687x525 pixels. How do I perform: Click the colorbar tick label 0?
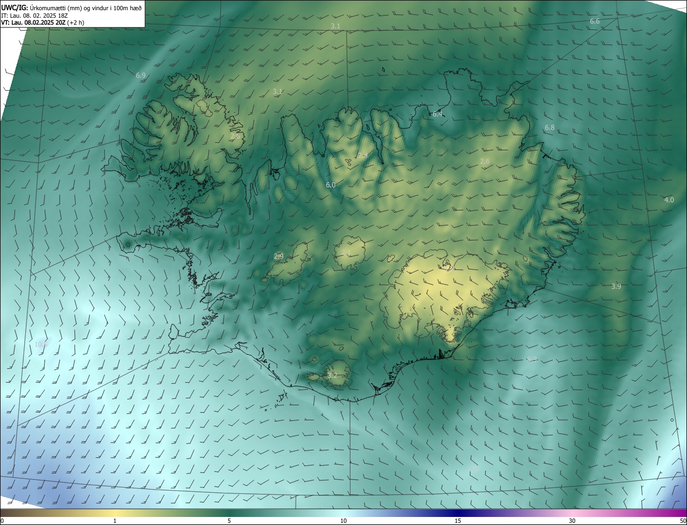(2, 521)
